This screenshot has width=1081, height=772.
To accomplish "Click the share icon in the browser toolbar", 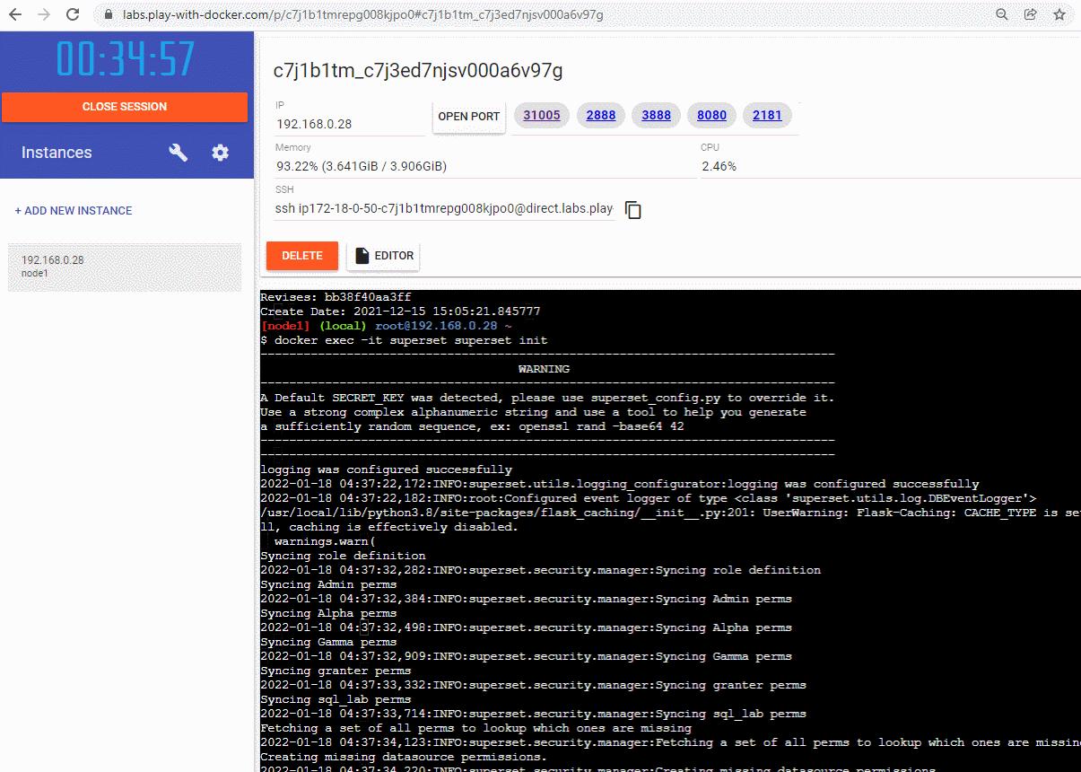I will [x=1030, y=14].
